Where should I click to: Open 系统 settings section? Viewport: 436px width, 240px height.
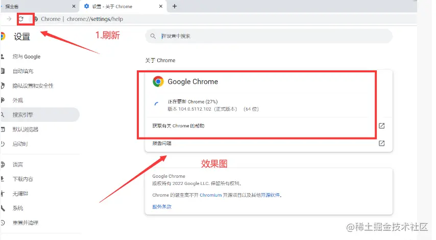[x=18, y=208]
